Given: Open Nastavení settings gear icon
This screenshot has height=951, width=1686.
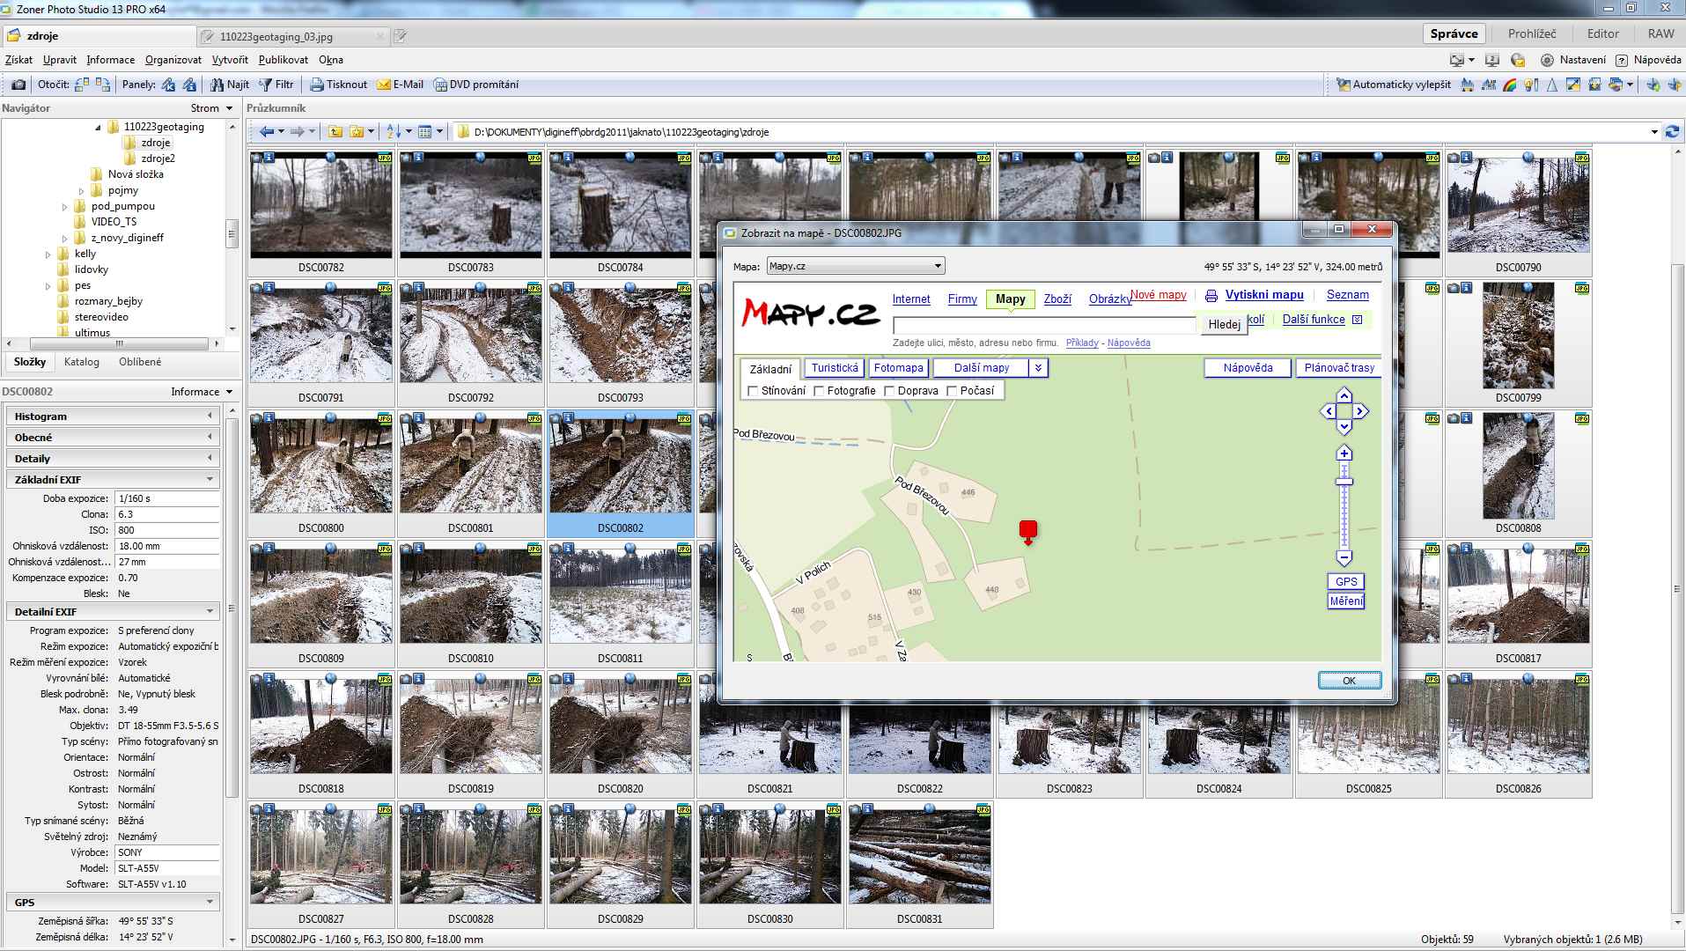Looking at the screenshot, I should click(x=1547, y=60).
